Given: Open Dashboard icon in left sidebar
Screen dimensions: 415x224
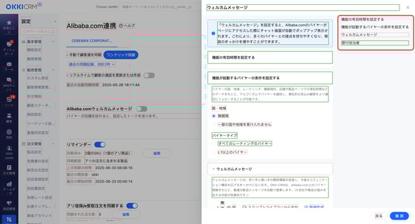Looking at the screenshot, I should pos(9,44).
